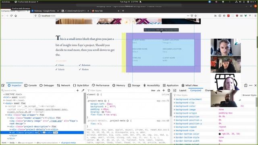The height and width of the screenshot is (145, 258).
Task: Add a new CSS rule with plus icon
Action: [164, 90]
